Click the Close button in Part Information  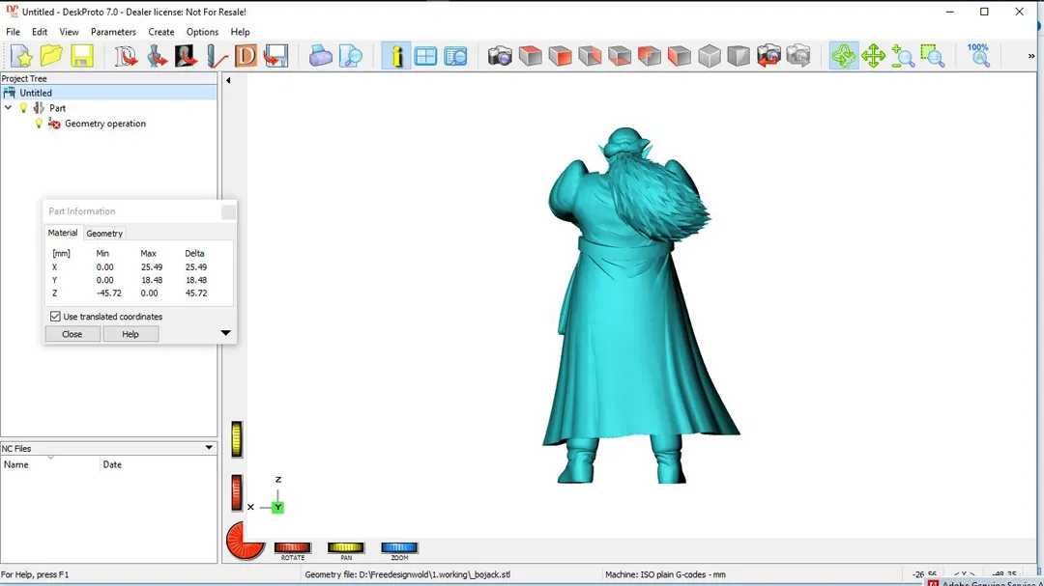point(72,334)
